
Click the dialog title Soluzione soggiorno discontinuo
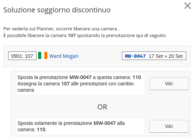[x=57, y=10]
